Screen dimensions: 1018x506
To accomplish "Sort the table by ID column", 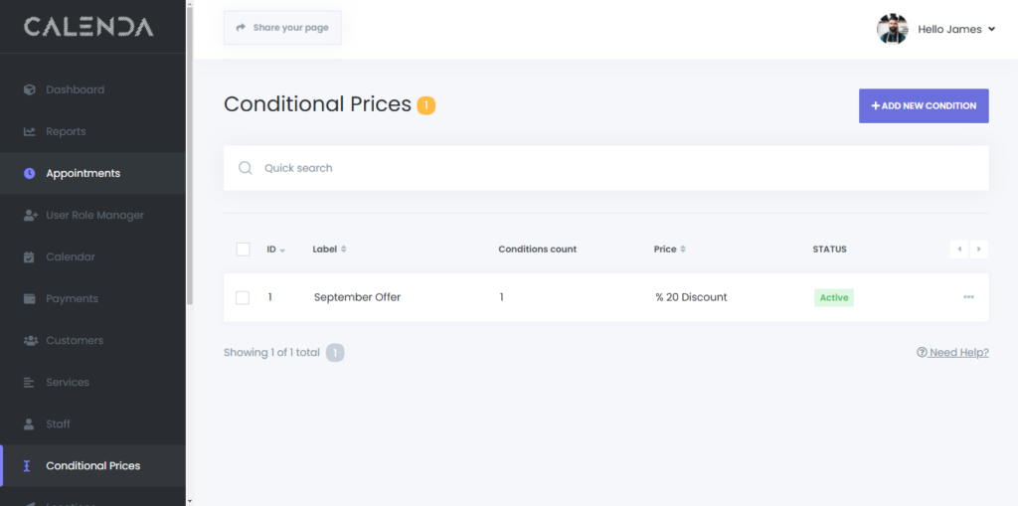I will pyautogui.click(x=275, y=250).
